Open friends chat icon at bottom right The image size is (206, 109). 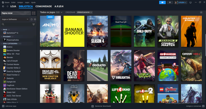203,106
